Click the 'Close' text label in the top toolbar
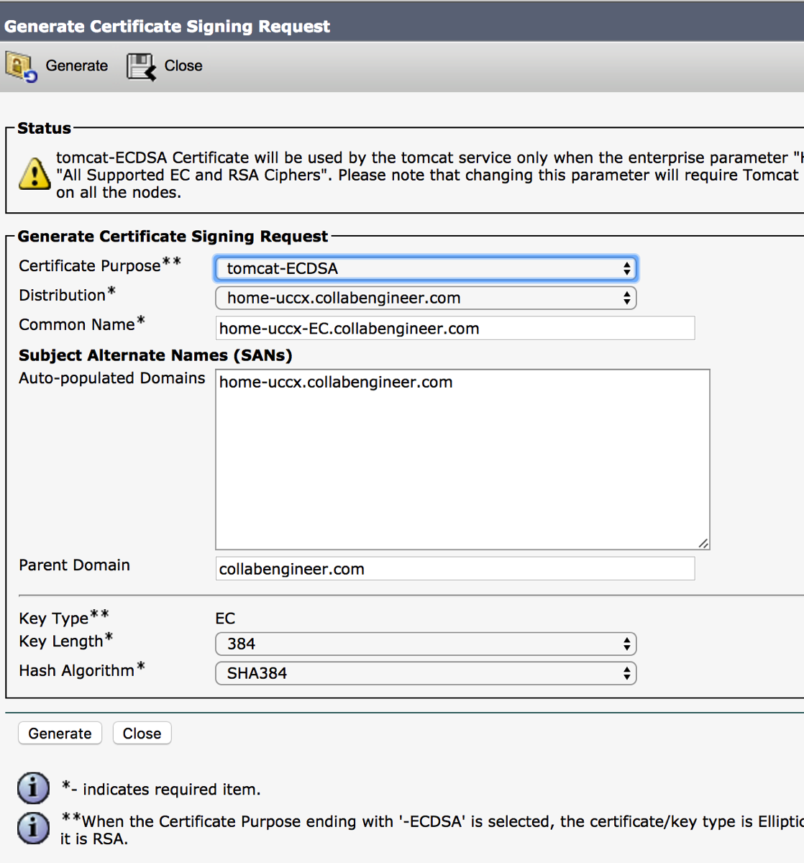The image size is (804, 863). (183, 66)
